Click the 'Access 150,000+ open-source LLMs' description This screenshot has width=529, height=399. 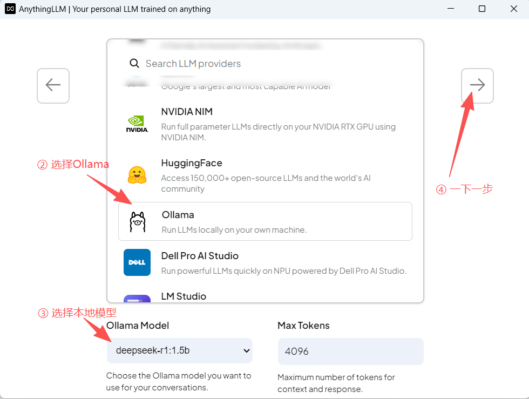click(x=266, y=183)
